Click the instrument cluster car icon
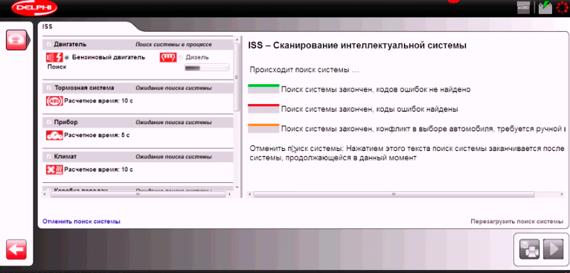This screenshot has width=570, height=273. [x=54, y=135]
